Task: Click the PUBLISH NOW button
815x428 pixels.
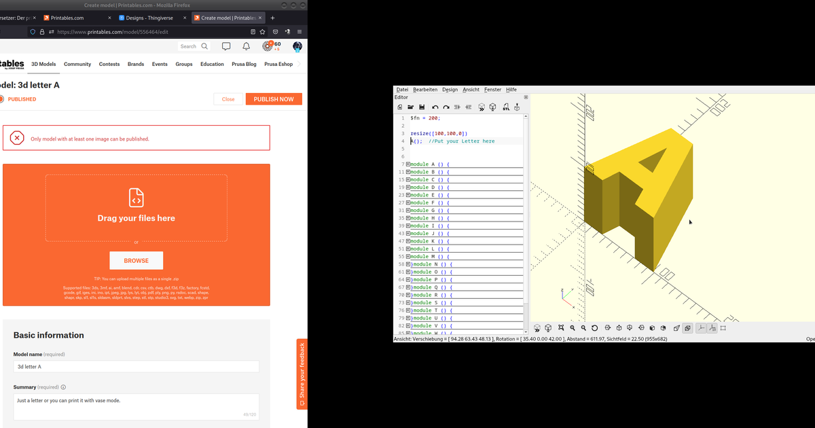Action: coord(274,99)
